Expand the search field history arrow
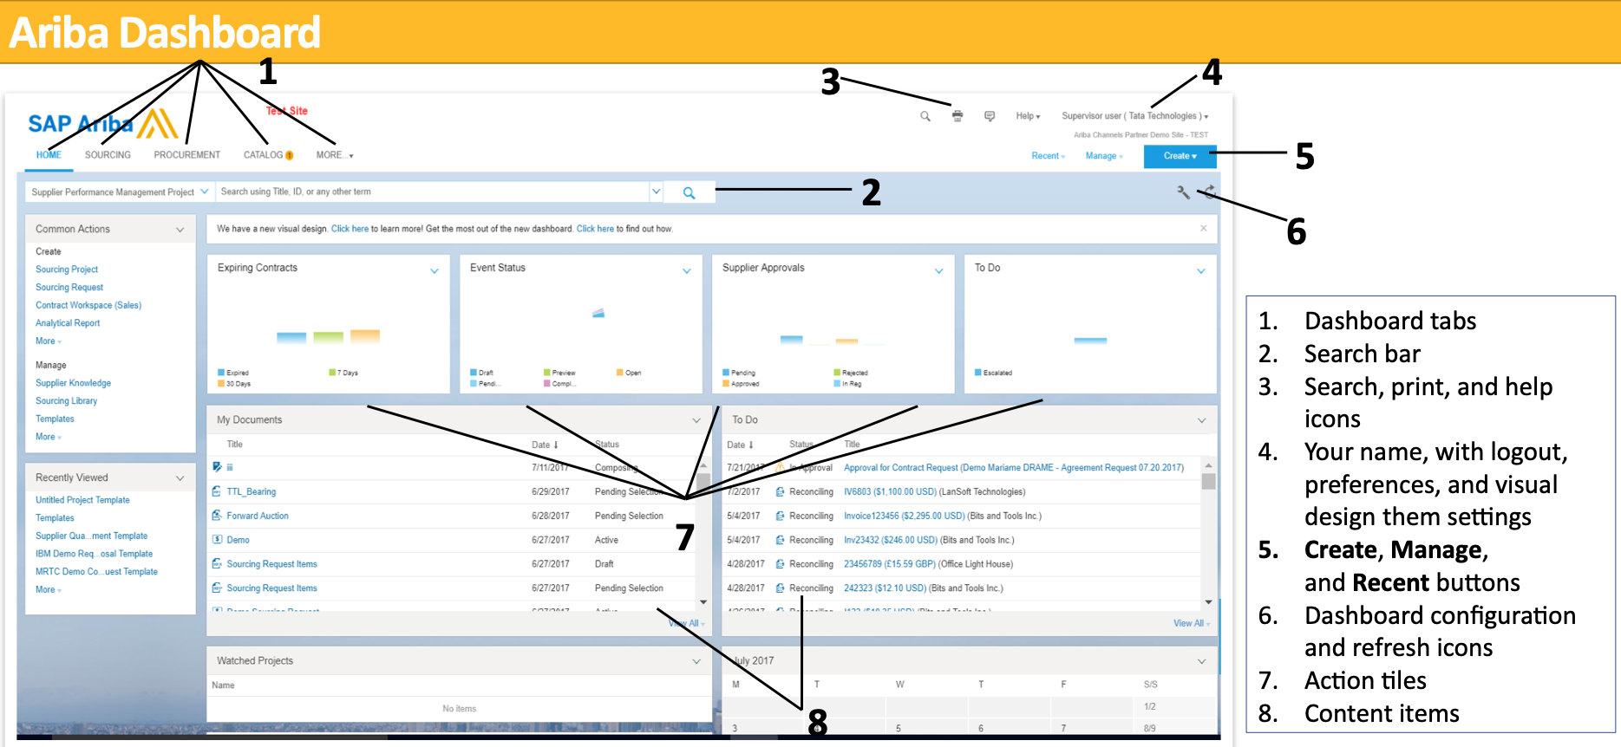This screenshot has height=747, width=1621. (x=657, y=192)
